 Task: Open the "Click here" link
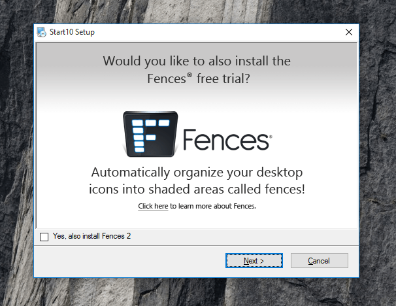[x=153, y=206]
